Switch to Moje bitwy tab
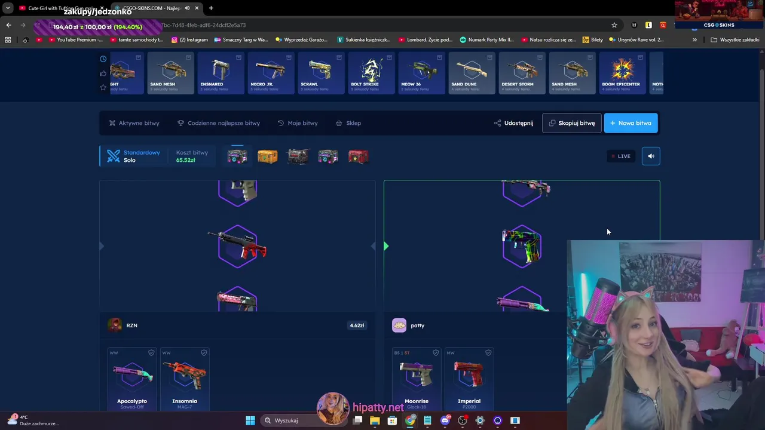 tap(298, 123)
